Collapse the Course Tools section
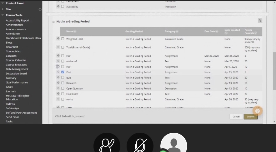 [3, 15]
